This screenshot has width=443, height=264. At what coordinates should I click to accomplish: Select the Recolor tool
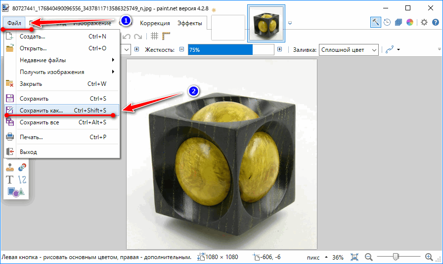click(22, 168)
